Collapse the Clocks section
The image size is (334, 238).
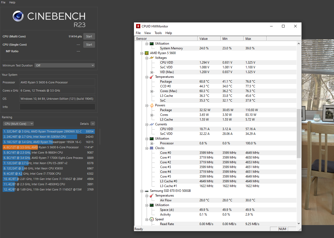tap(147, 148)
